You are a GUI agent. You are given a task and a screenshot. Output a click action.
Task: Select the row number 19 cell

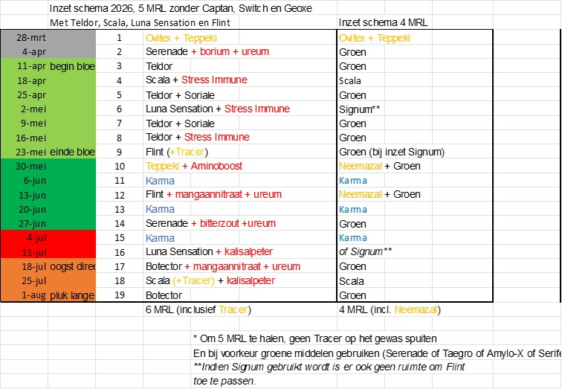coord(119,295)
